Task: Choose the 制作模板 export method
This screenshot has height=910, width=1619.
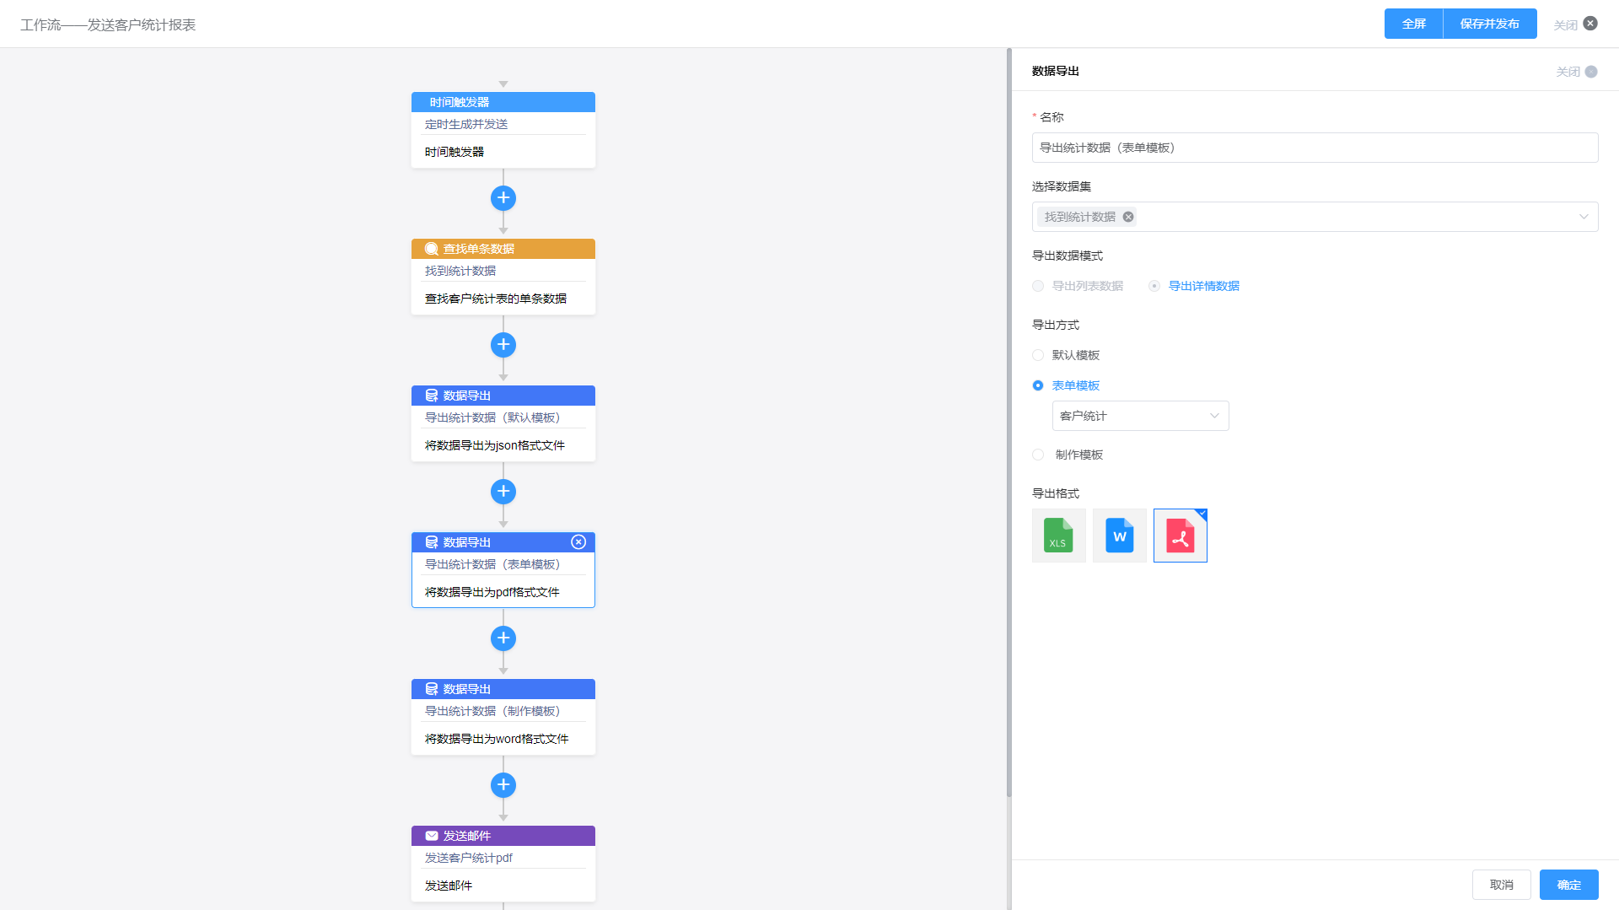Action: [x=1038, y=455]
